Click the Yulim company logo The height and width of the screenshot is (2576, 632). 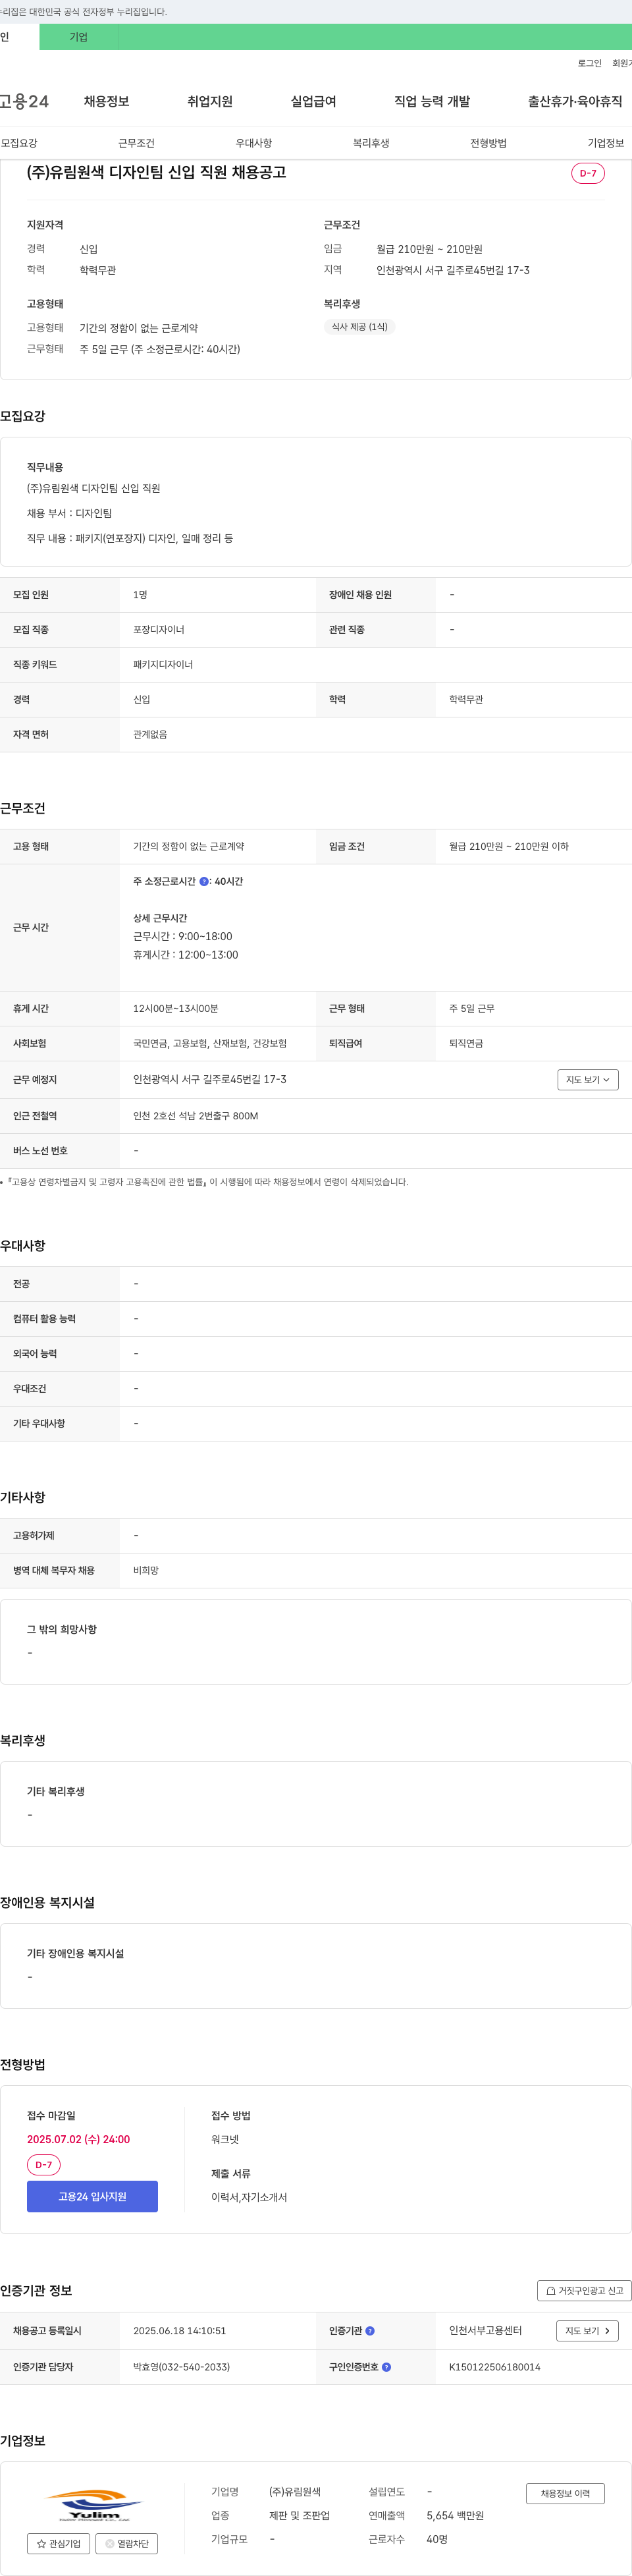93,2505
